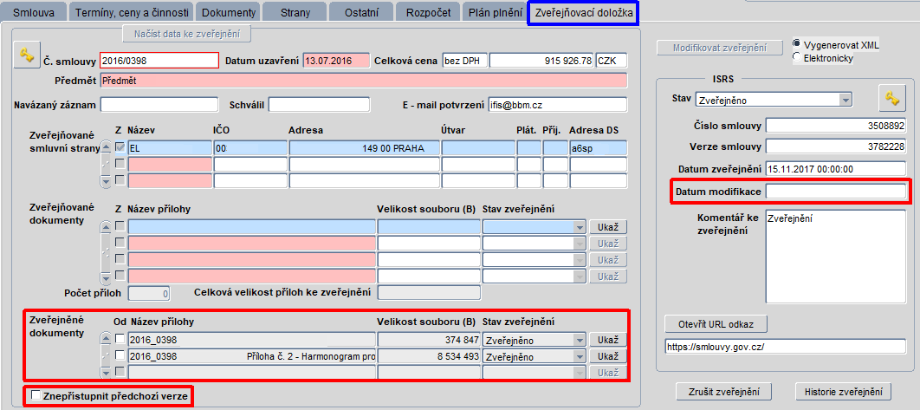Click the Počet příloh field

149,292
